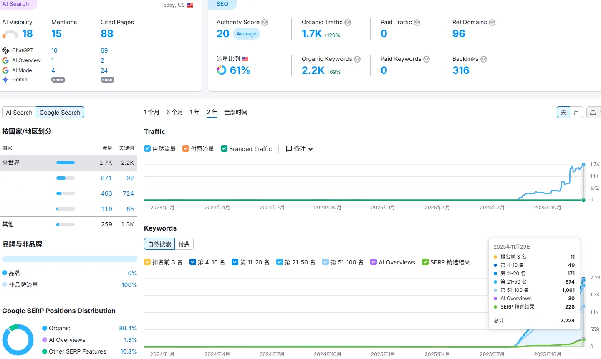Image resolution: width=601 pixels, height=359 pixels.
Task: Click the export upload icon button
Action: pos(593,112)
